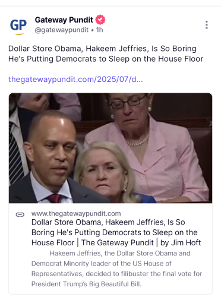Click the 1h post timestamp
The height and width of the screenshot is (297, 221).
tap(100, 30)
